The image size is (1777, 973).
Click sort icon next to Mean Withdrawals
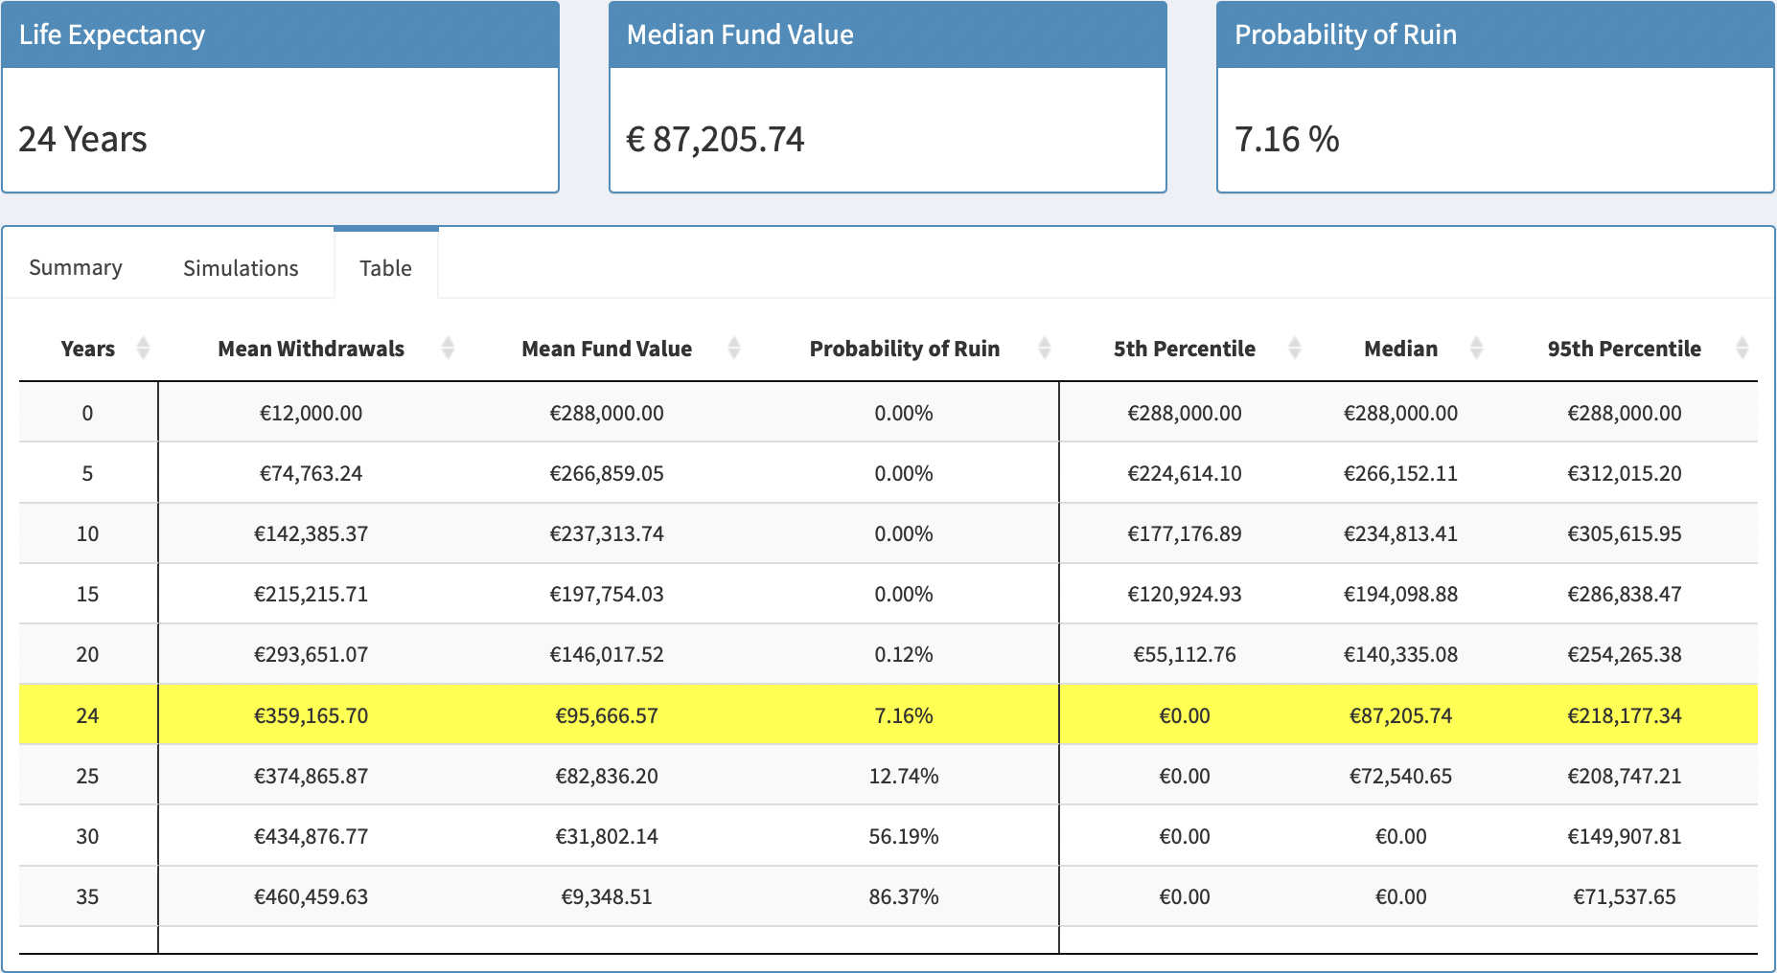pos(448,348)
